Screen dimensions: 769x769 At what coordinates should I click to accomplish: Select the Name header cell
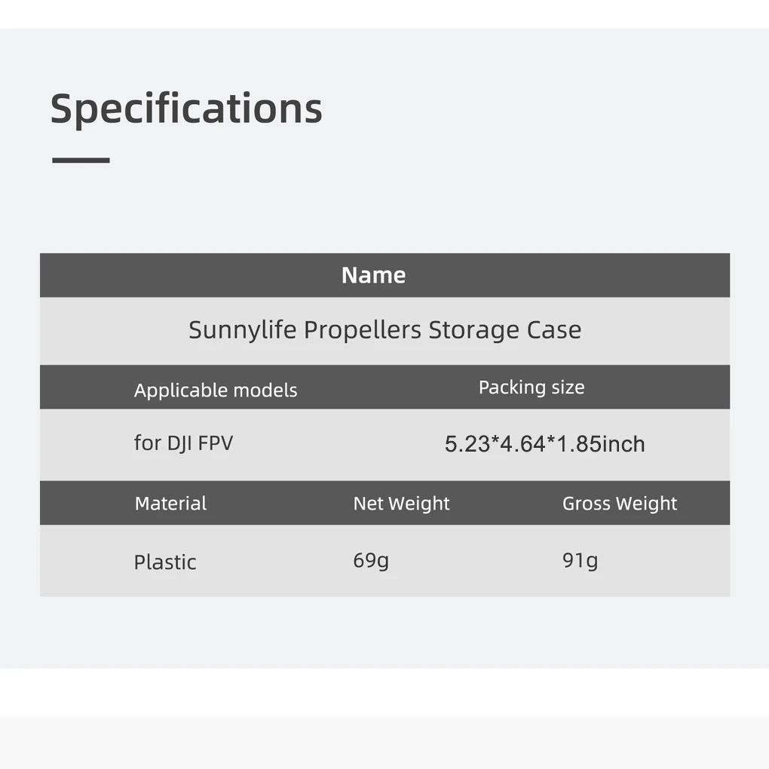(x=373, y=275)
